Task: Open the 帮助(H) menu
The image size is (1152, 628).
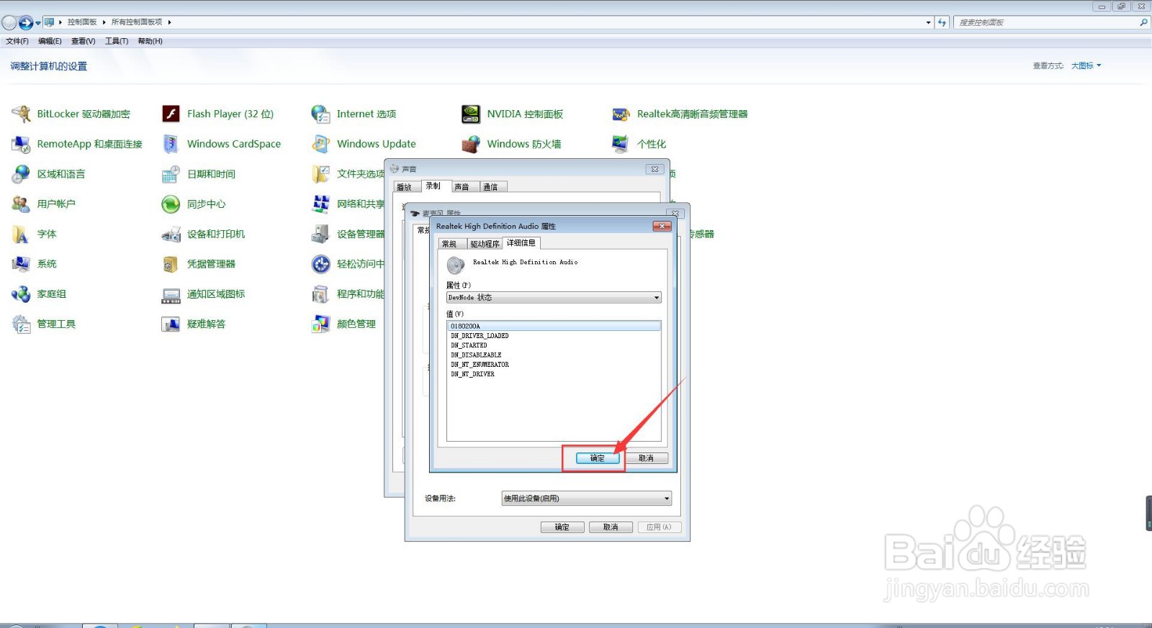Action: pos(150,41)
